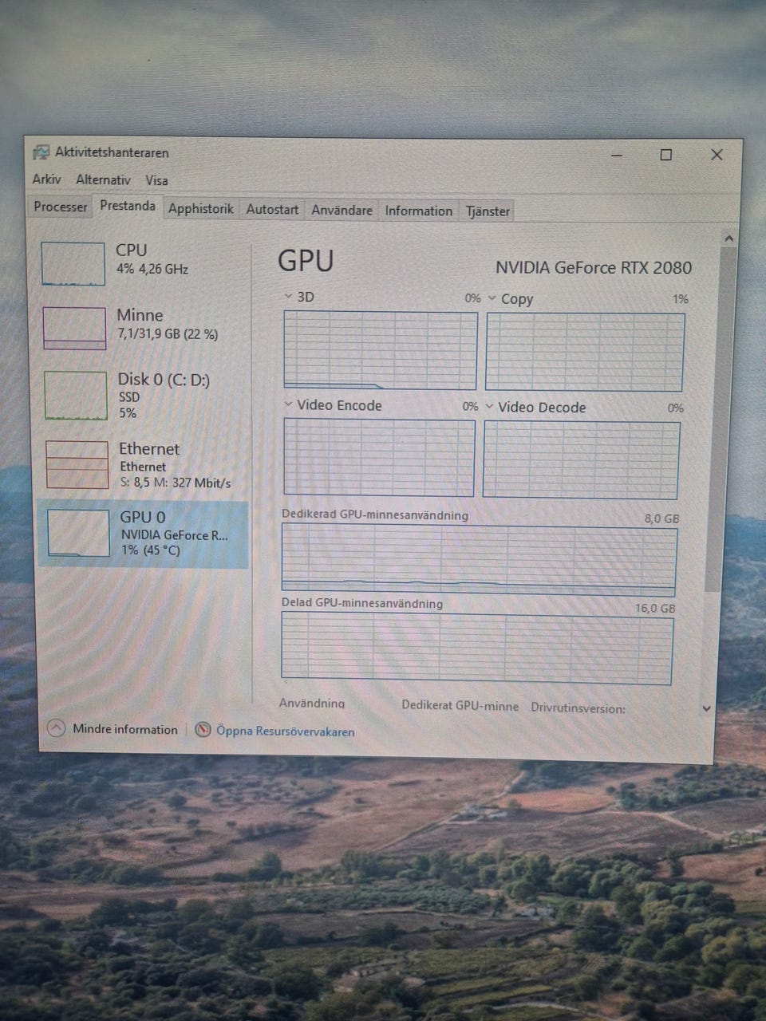The width and height of the screenshot is (766, 1021).
Task: Open the Öppna Resursövervakaren link
Action: [285, 731]
